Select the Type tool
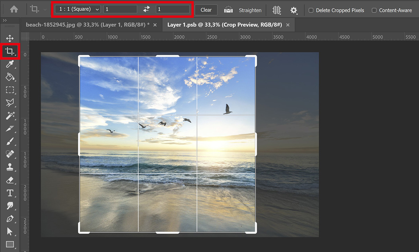The height and width of the screenshot is (252, 419). 10,193
